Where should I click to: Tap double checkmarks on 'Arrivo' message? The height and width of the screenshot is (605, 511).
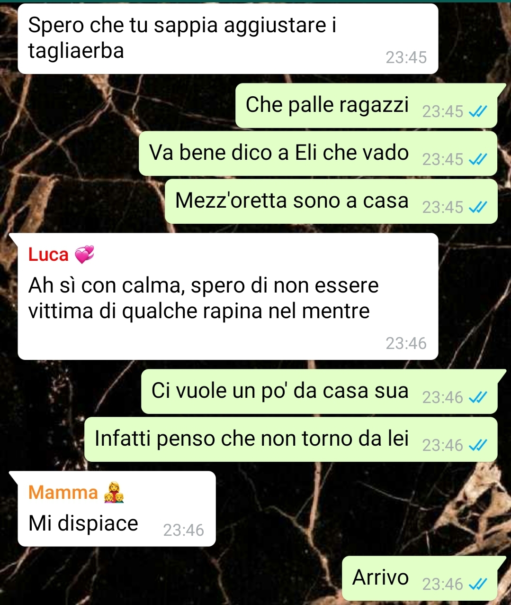[477, 584]
